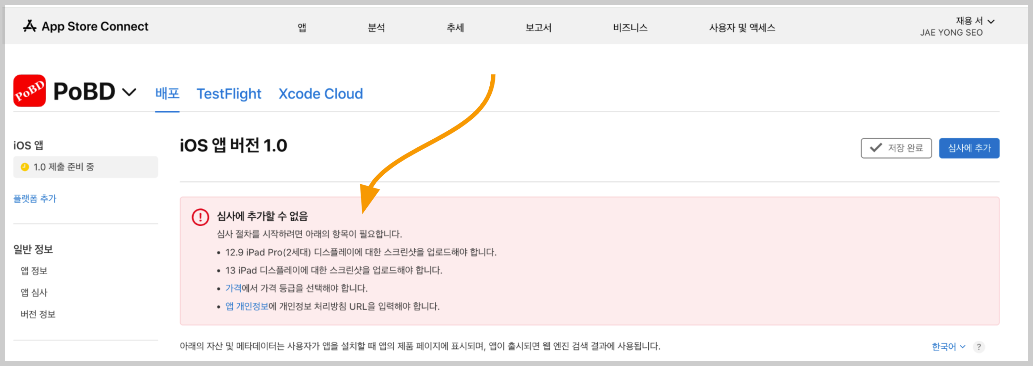Screen dimensions: 1033x366
Task: Click the 일반 정보 sidebar heading
Action: point(33,249)
